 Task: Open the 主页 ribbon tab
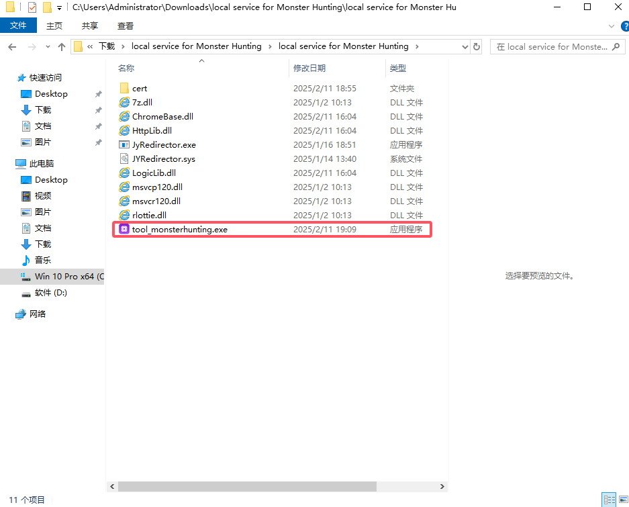(54, 26)
